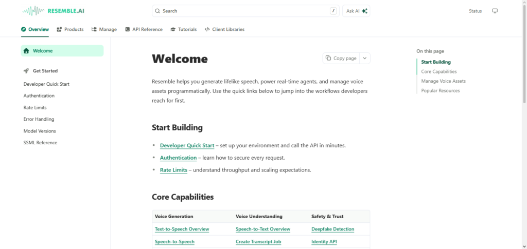
Task: Click the search magnifier icon
Action: click(x=157, y=11)
